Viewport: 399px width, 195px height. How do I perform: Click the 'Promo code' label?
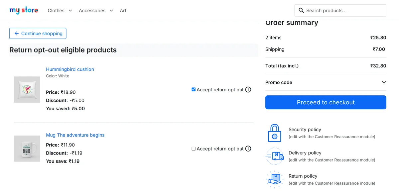tap(279, 82)
